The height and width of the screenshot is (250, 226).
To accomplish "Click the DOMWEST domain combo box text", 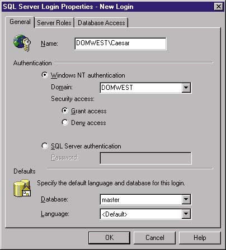I will pyautogui.click(x=141, y=88).
